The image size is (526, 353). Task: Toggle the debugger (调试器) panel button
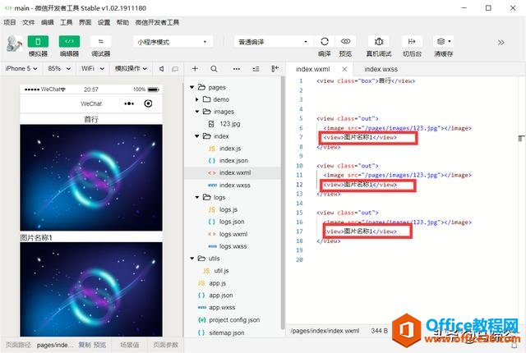point(101,42)
